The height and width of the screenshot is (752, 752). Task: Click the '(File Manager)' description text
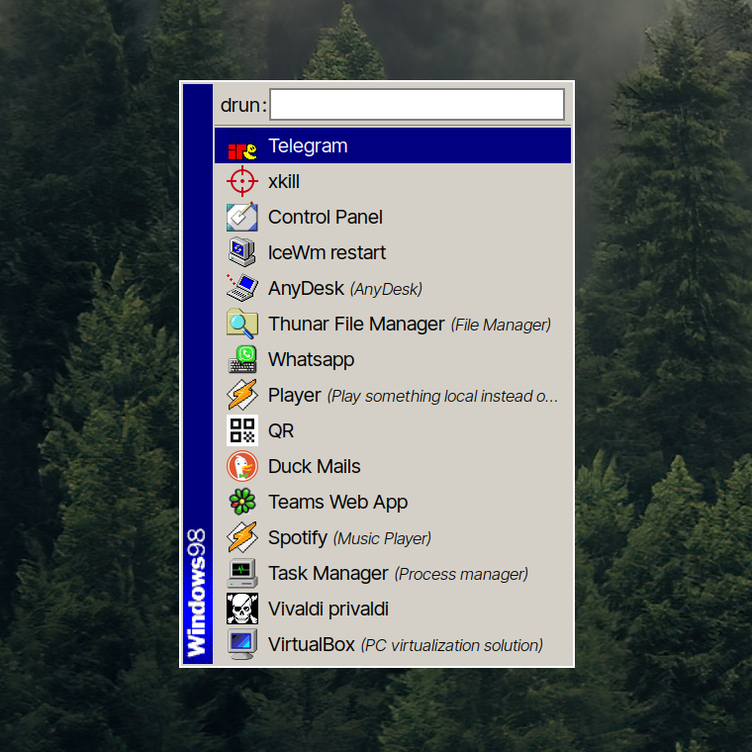tap(501, 325)
